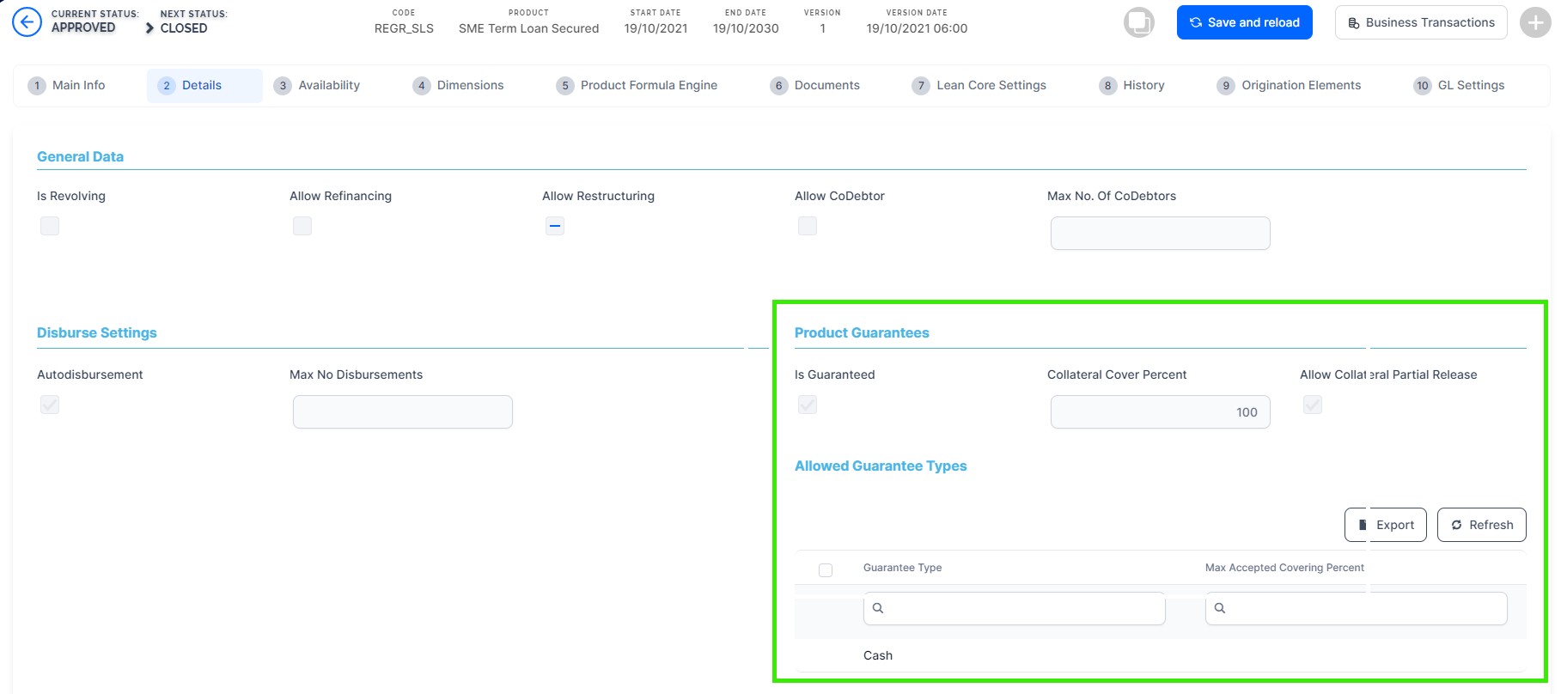Click the back arrow circle icon

point(27,22)
